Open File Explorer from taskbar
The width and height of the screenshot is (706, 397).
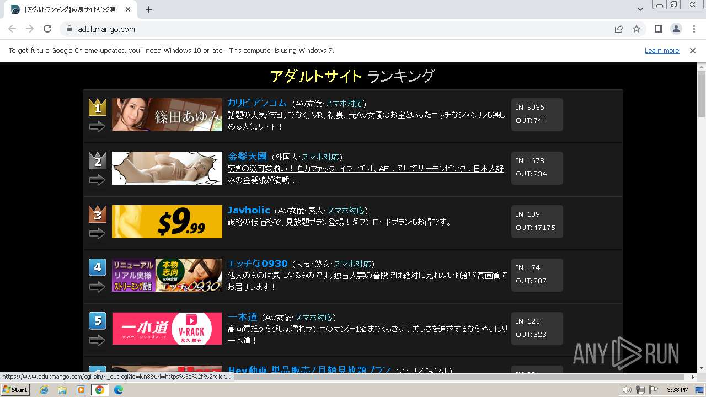(62, 390)
